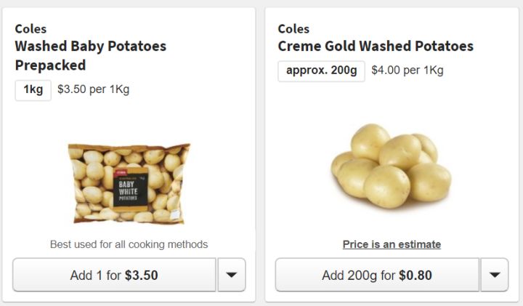Click the Best used for all cooking methods note

[x=129, y=244]
